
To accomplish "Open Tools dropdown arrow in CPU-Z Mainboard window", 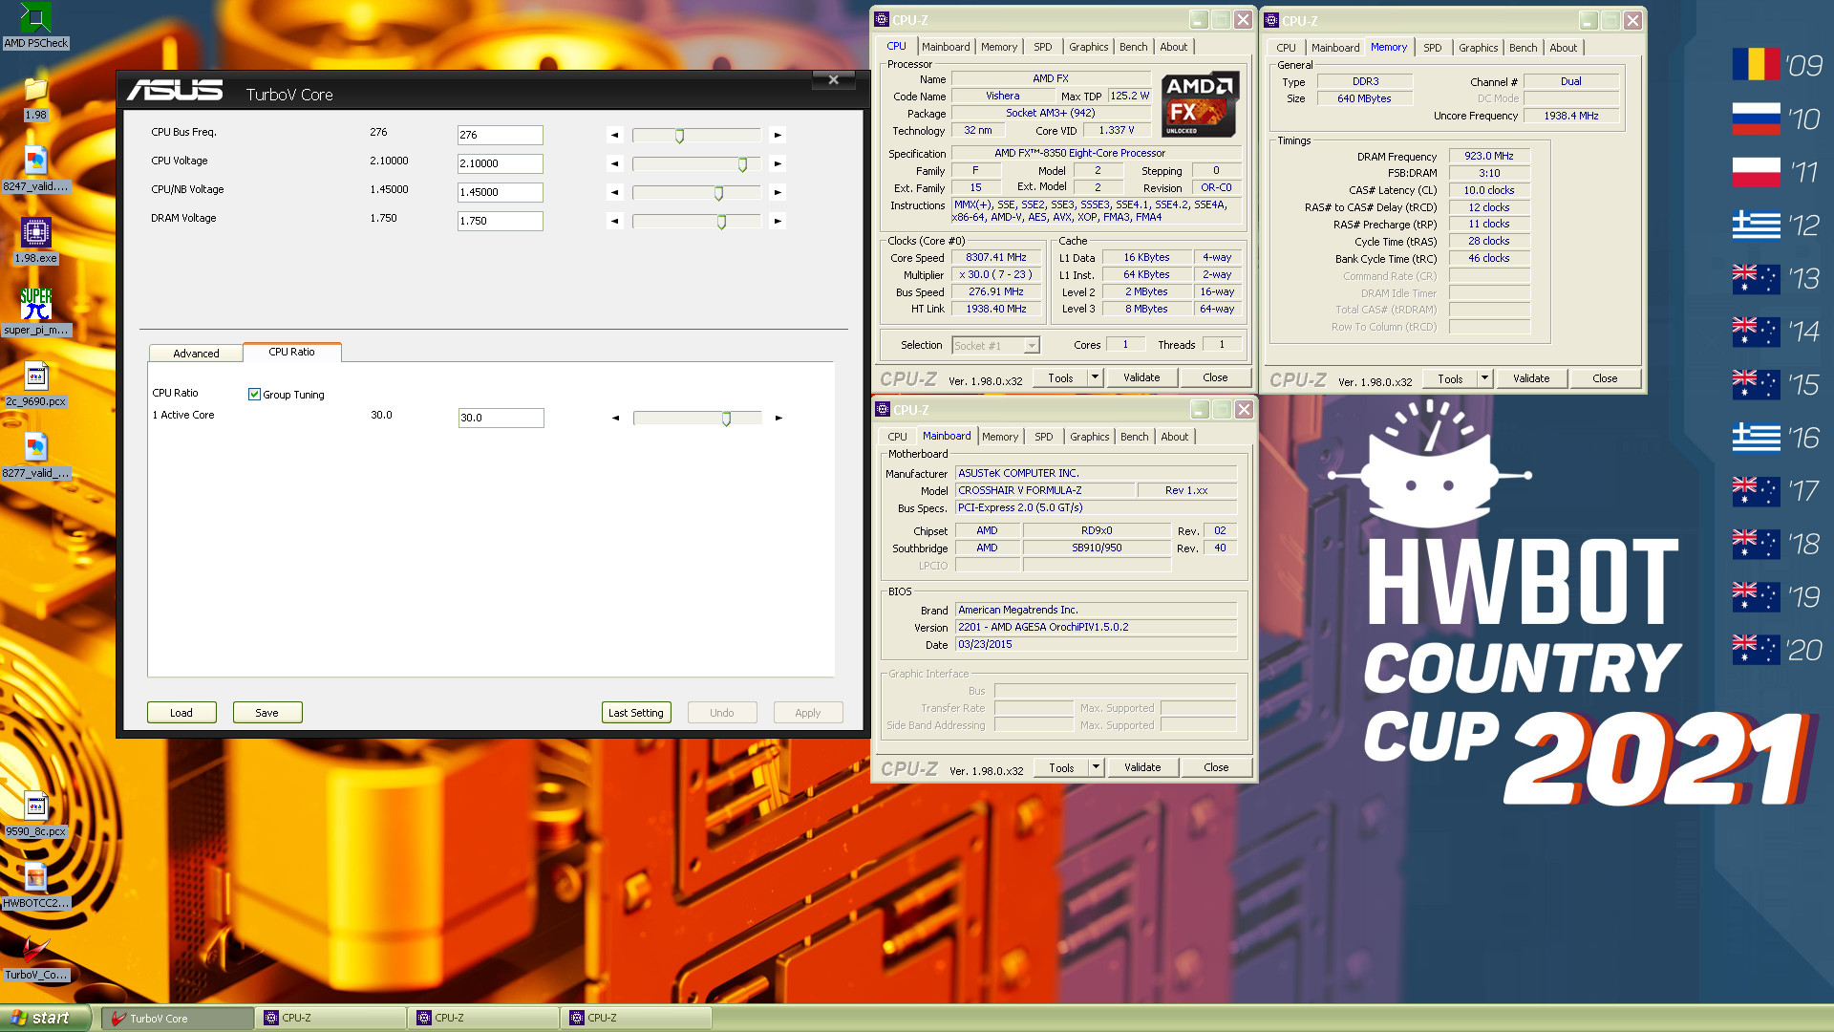I will click(x=1096, y=767).
